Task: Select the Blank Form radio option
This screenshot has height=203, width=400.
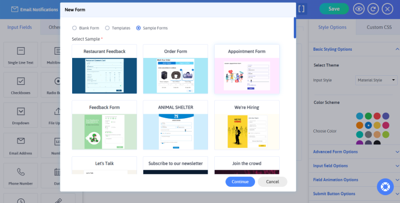Action: tap(74, 28)
